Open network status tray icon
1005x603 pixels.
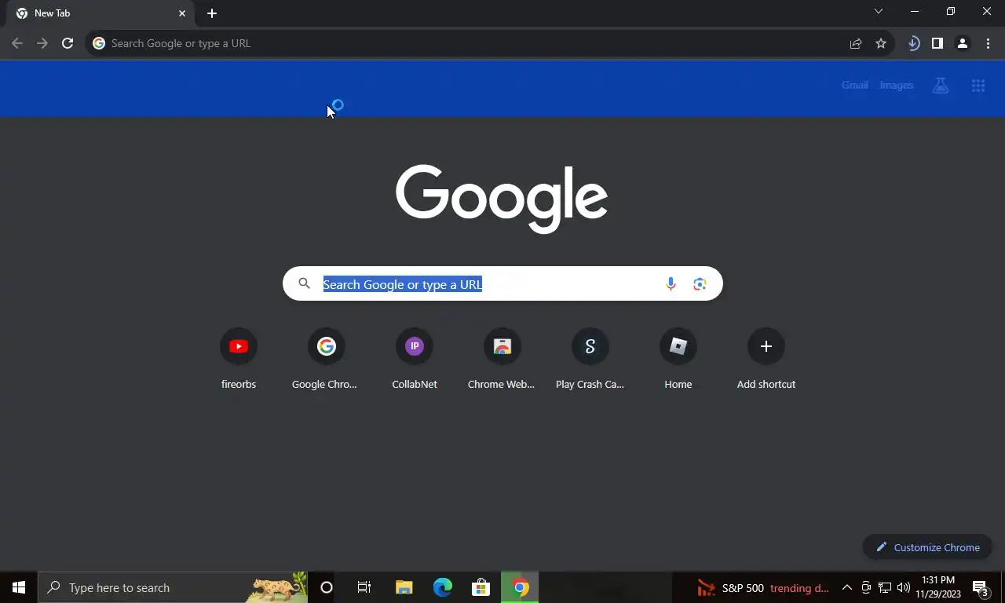pos(885,587)
